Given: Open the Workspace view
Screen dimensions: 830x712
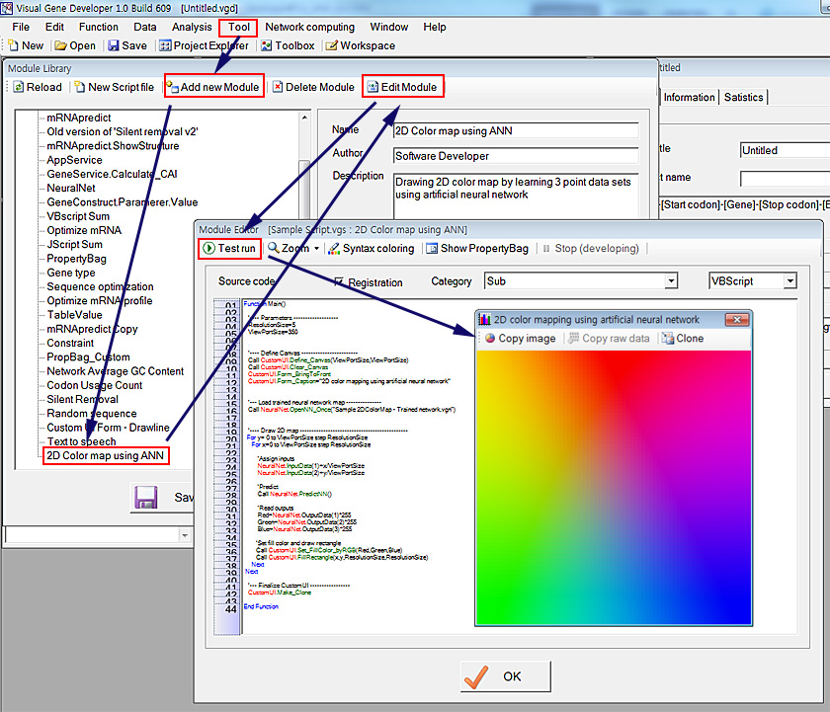Looking at the screenshot, I should [361, 45].
